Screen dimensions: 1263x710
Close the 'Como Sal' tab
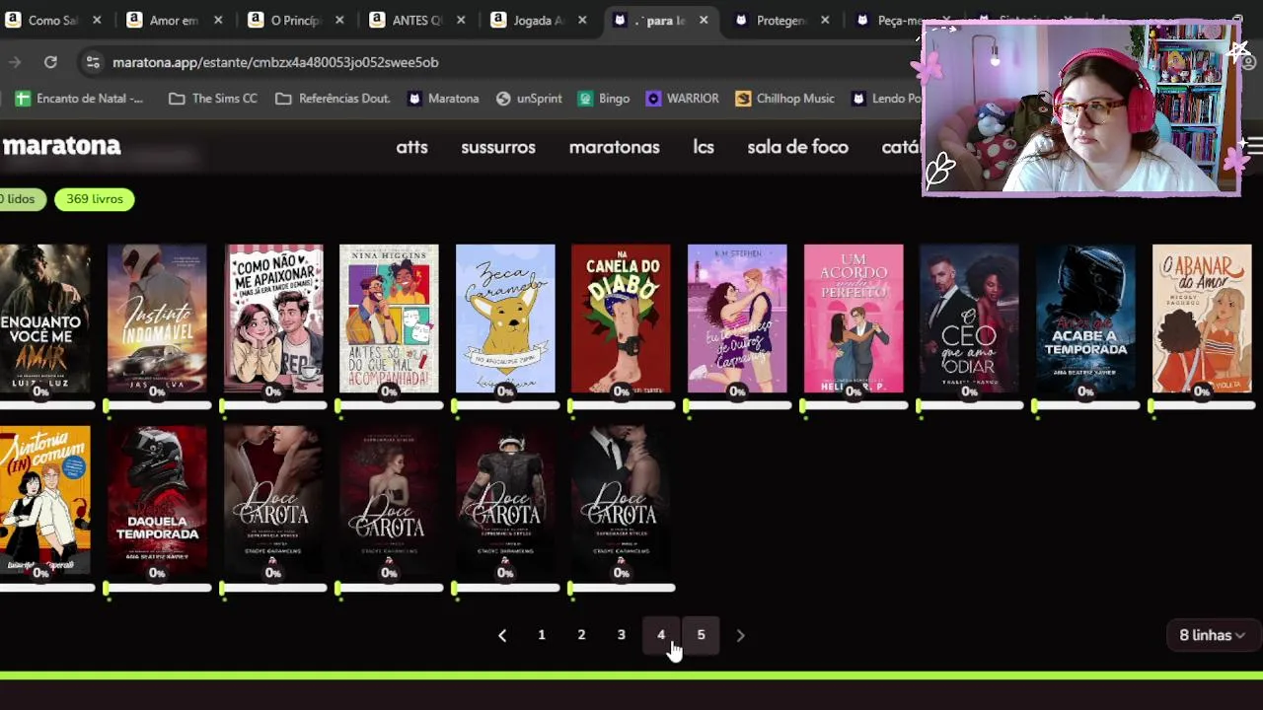(97, 20)
